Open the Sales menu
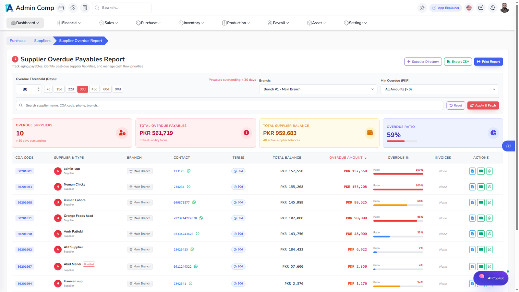This screenshot has width=519, height=292. coord(108,23)
